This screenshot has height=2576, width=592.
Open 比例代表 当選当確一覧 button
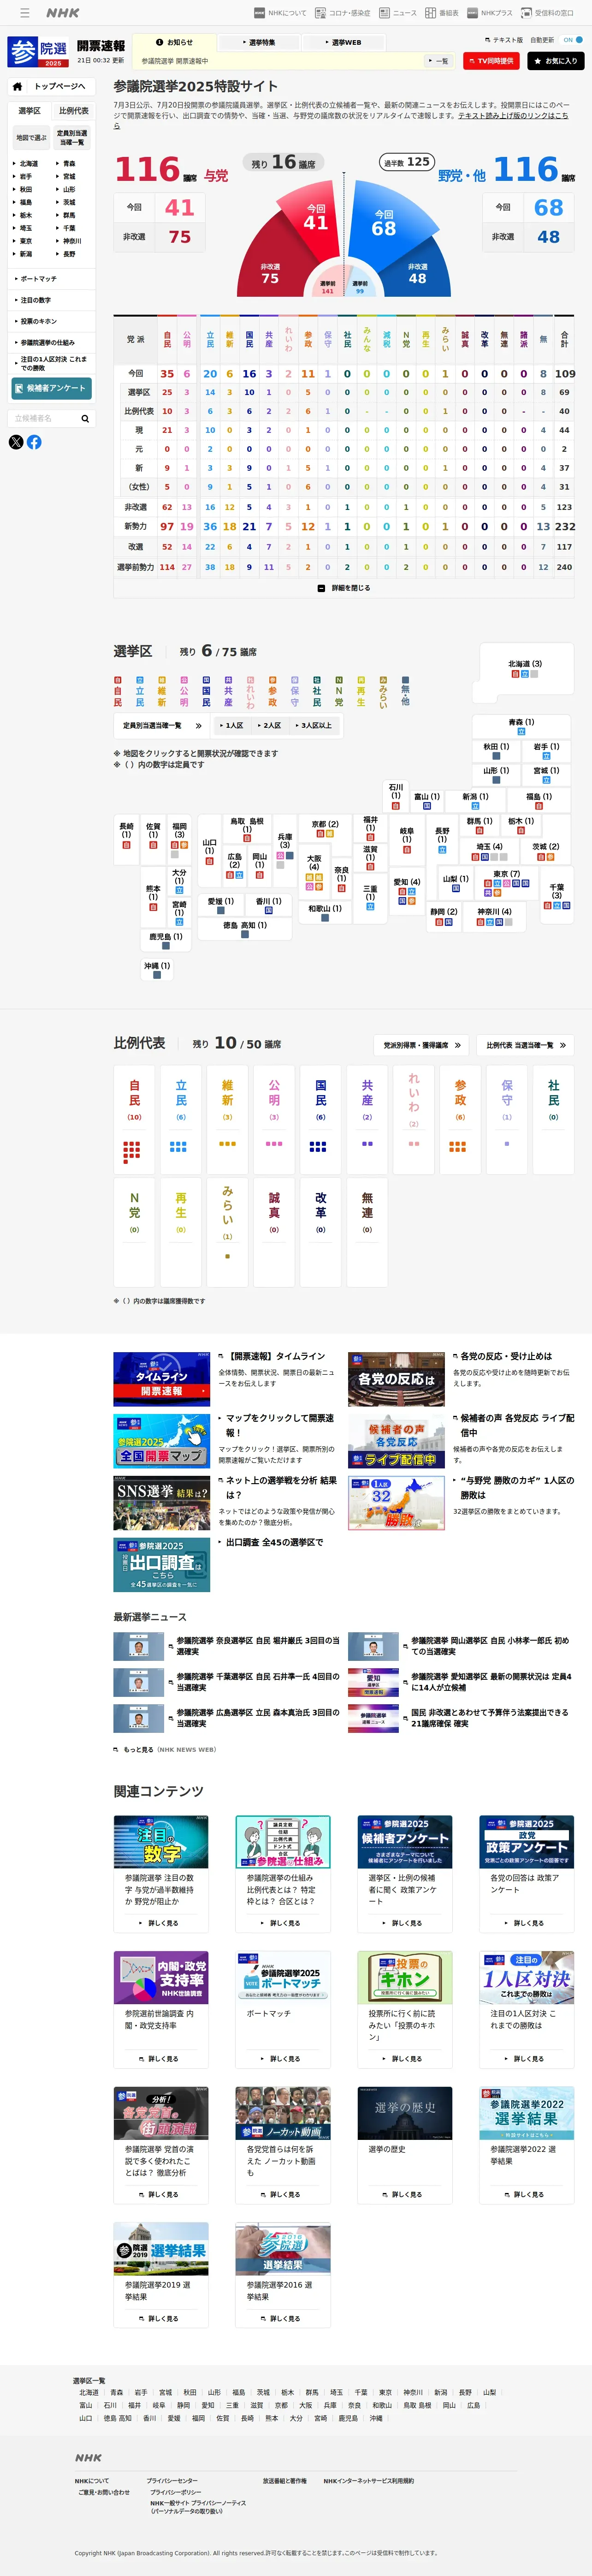(526, 1045)
